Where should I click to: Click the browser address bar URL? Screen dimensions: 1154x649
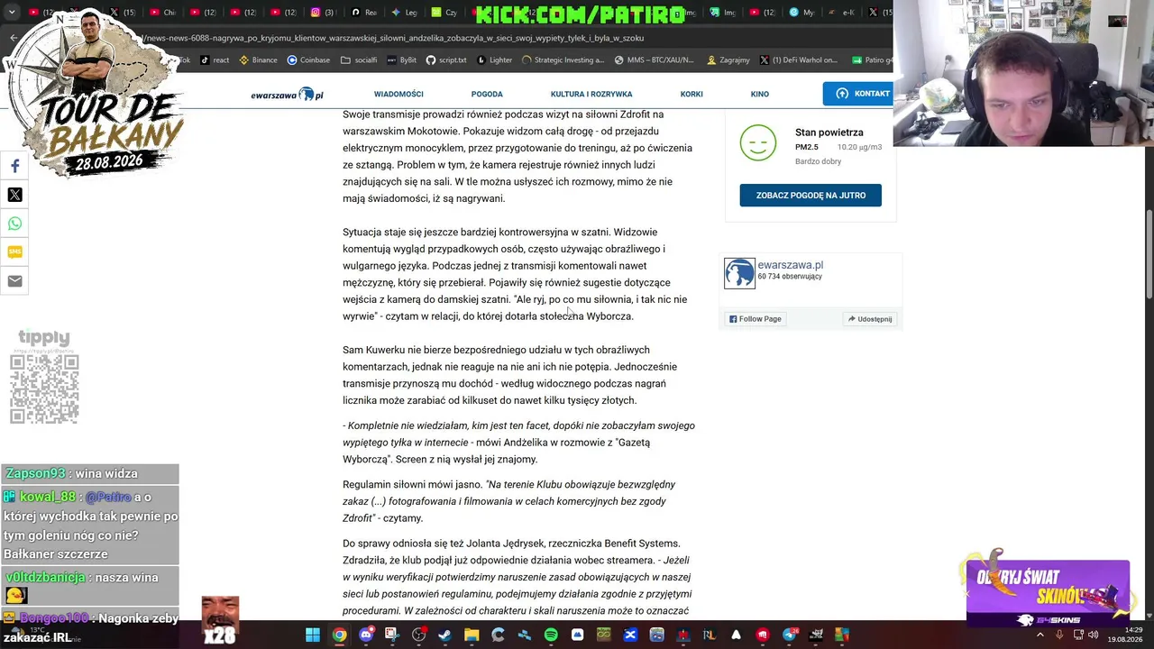392,39
